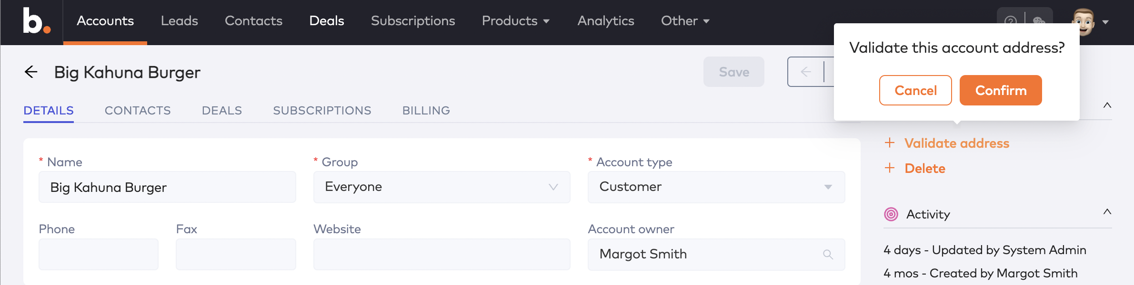Click the Activity target icon
The height and width of the screenshot is (285, 1134).
891,214
